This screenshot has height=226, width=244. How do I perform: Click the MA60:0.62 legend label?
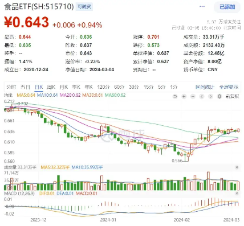point(115,95)
